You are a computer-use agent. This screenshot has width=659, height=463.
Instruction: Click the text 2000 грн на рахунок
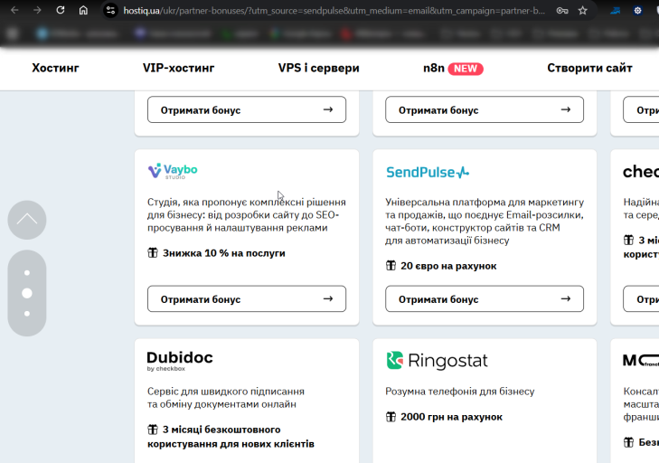click(451, 417)
